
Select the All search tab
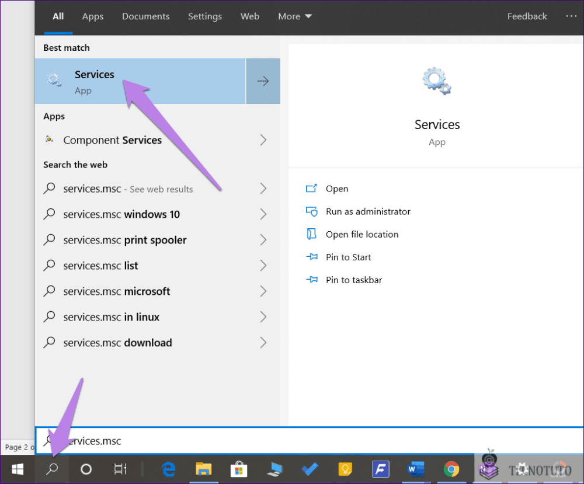point(58,16)
